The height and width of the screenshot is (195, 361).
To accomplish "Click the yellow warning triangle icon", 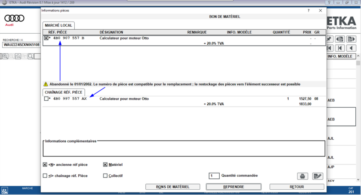I will point(45,84).
